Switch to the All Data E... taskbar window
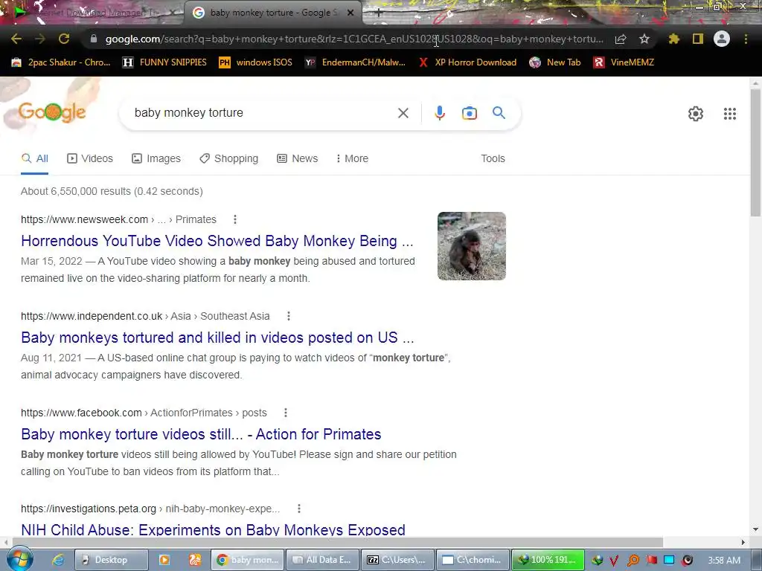Viewport: 762px width, 571px height. click(322, 560)
